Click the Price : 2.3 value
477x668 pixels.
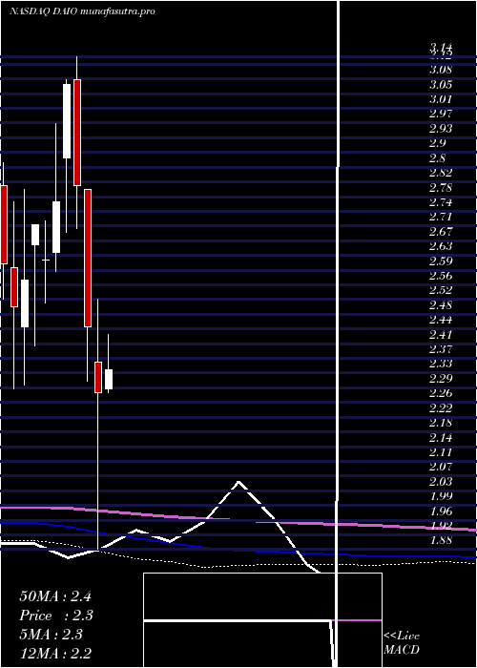(56, 616)
